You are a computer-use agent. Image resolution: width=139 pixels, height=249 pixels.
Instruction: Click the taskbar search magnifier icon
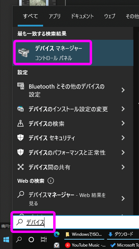tap(19, 240)
